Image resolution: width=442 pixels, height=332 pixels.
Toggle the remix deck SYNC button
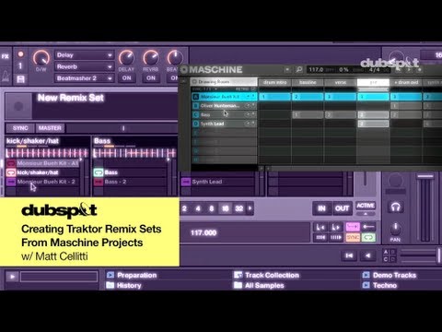tap(20, 128)
